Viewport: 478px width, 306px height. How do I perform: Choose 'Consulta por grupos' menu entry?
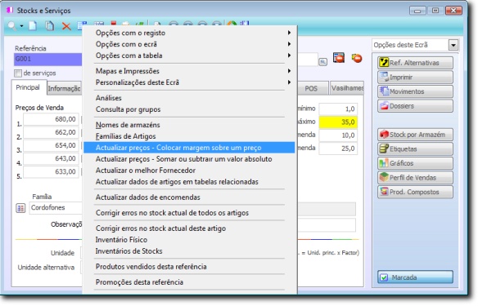click(189, 109)
